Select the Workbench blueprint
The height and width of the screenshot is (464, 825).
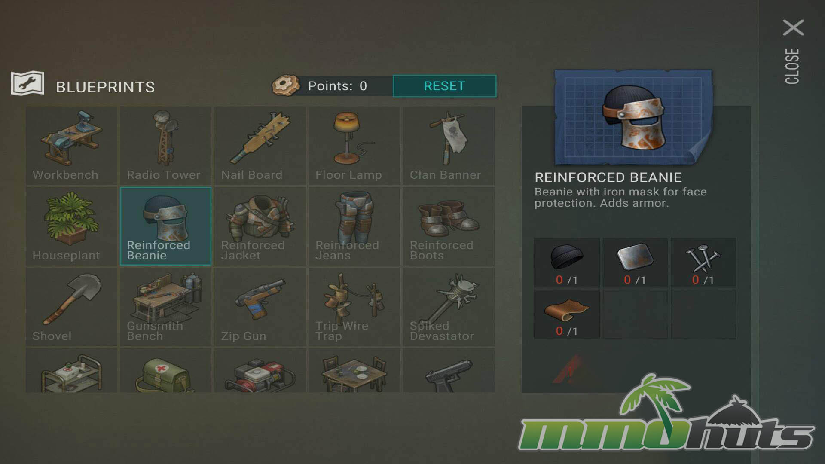(71, 146)
